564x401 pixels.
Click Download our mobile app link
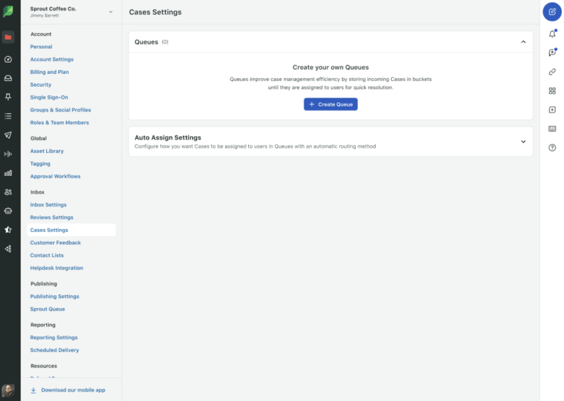[73, 390]
